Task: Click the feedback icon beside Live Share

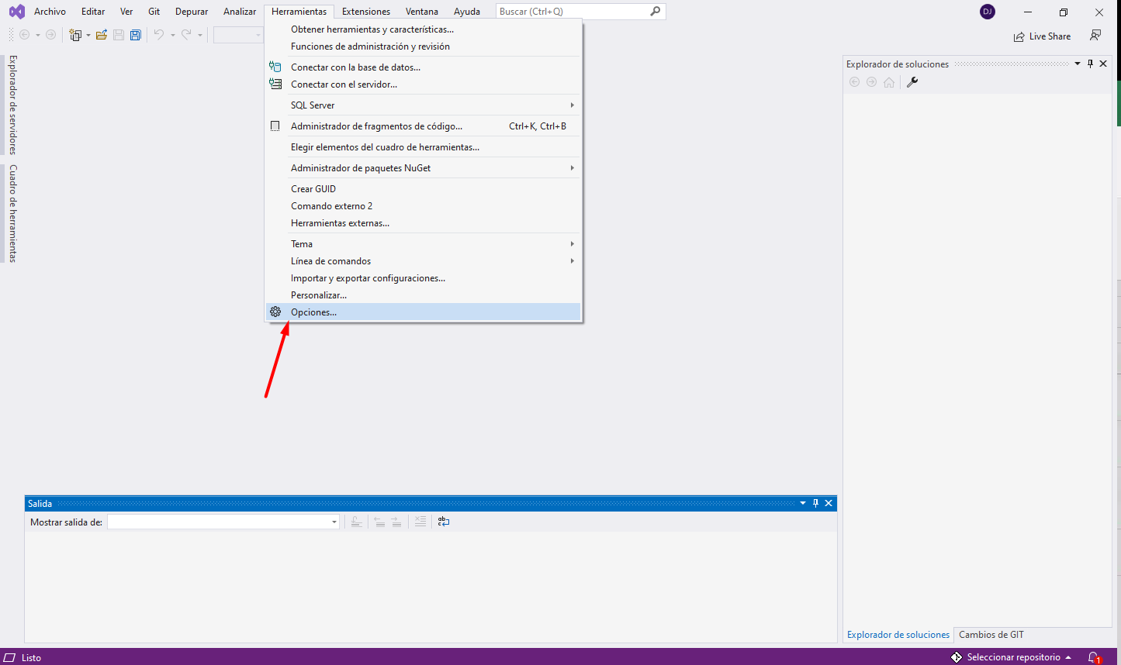Action: coord(1095,36)
